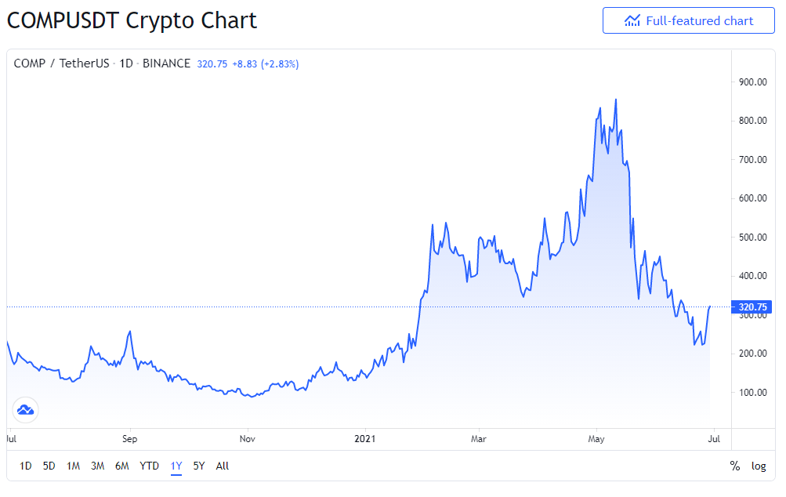Show the 5Y time range
786x497 pixels.
pos(199,466)
